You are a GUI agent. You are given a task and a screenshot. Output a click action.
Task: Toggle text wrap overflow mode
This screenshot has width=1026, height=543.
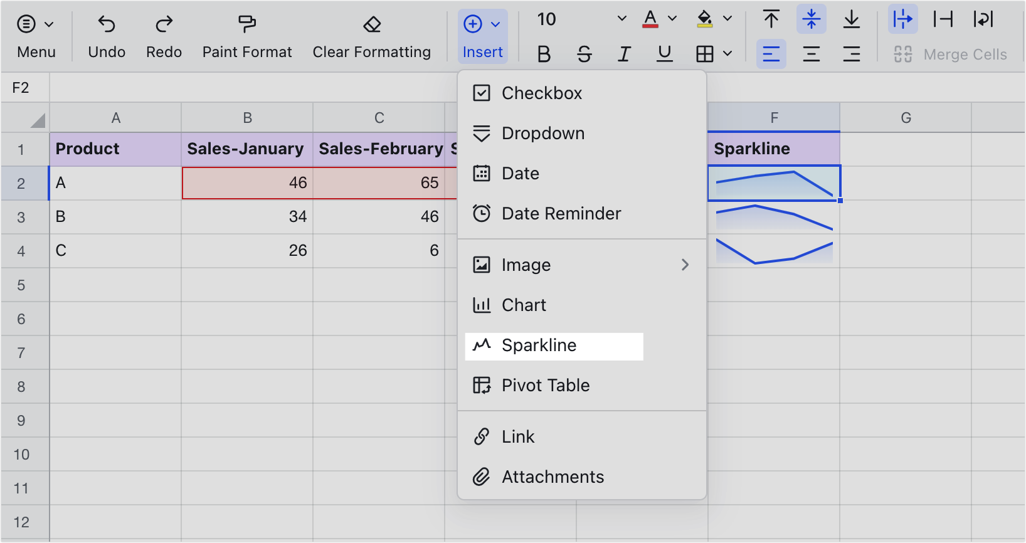point(902,19)
